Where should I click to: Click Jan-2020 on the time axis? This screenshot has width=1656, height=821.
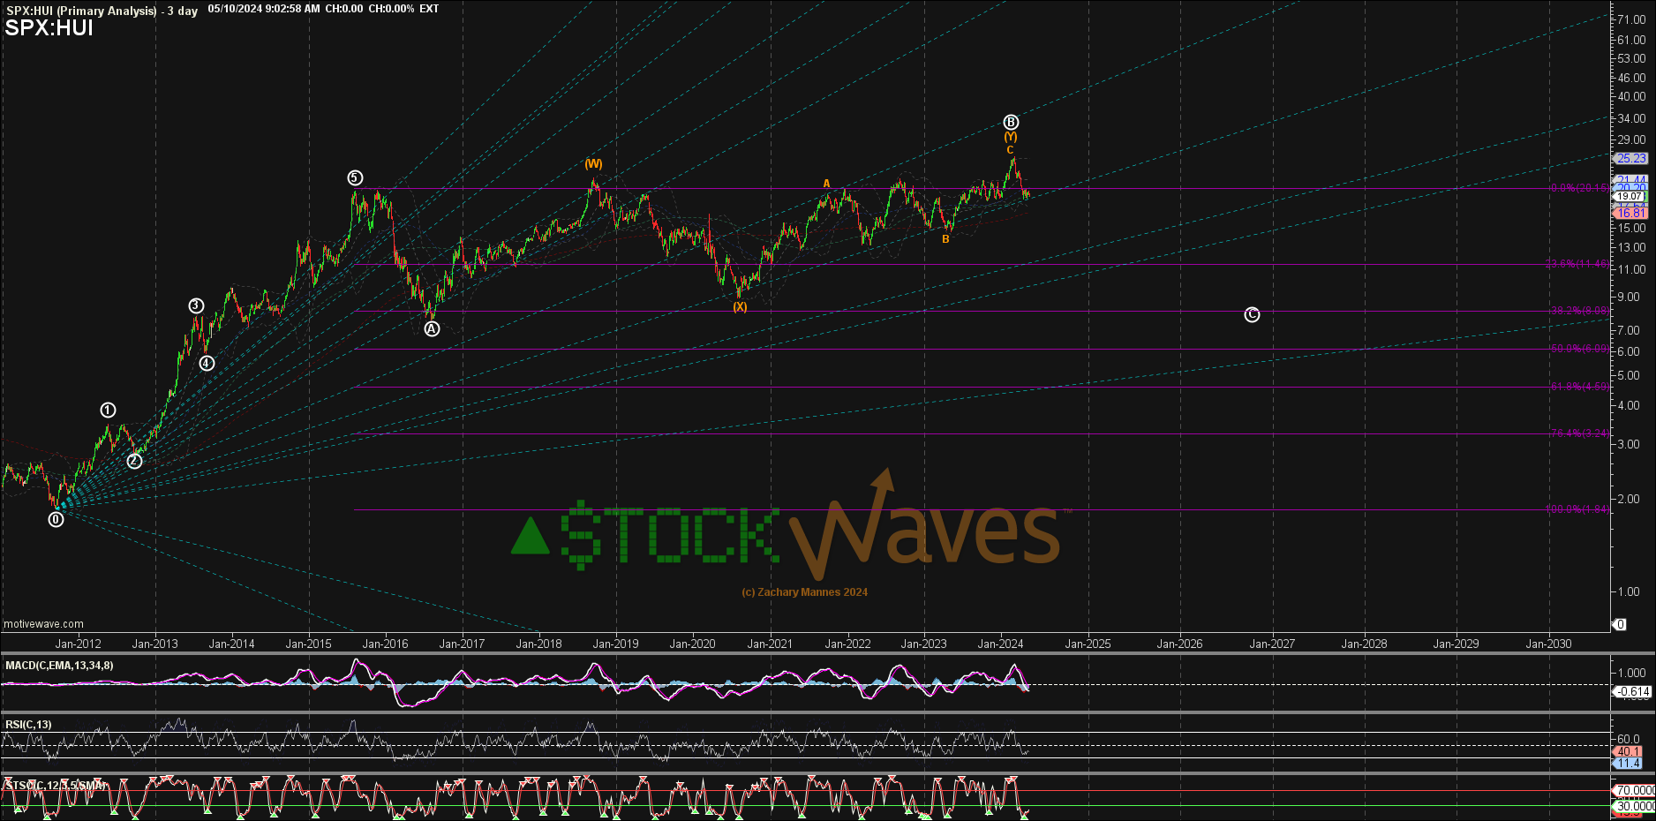click(x=692, y=644)
